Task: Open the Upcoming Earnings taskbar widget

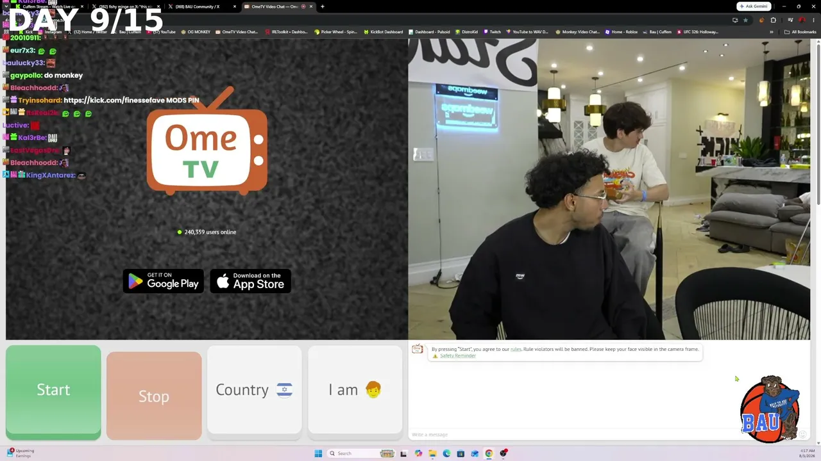Action: coord(21,453)
